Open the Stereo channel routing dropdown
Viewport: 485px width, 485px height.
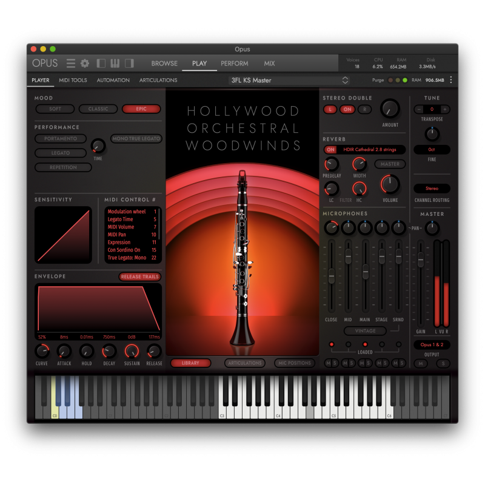(x=432, y=189)
